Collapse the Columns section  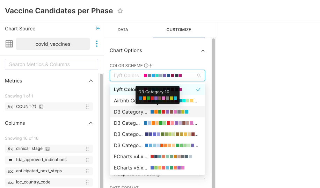click(x=91, y=123)
